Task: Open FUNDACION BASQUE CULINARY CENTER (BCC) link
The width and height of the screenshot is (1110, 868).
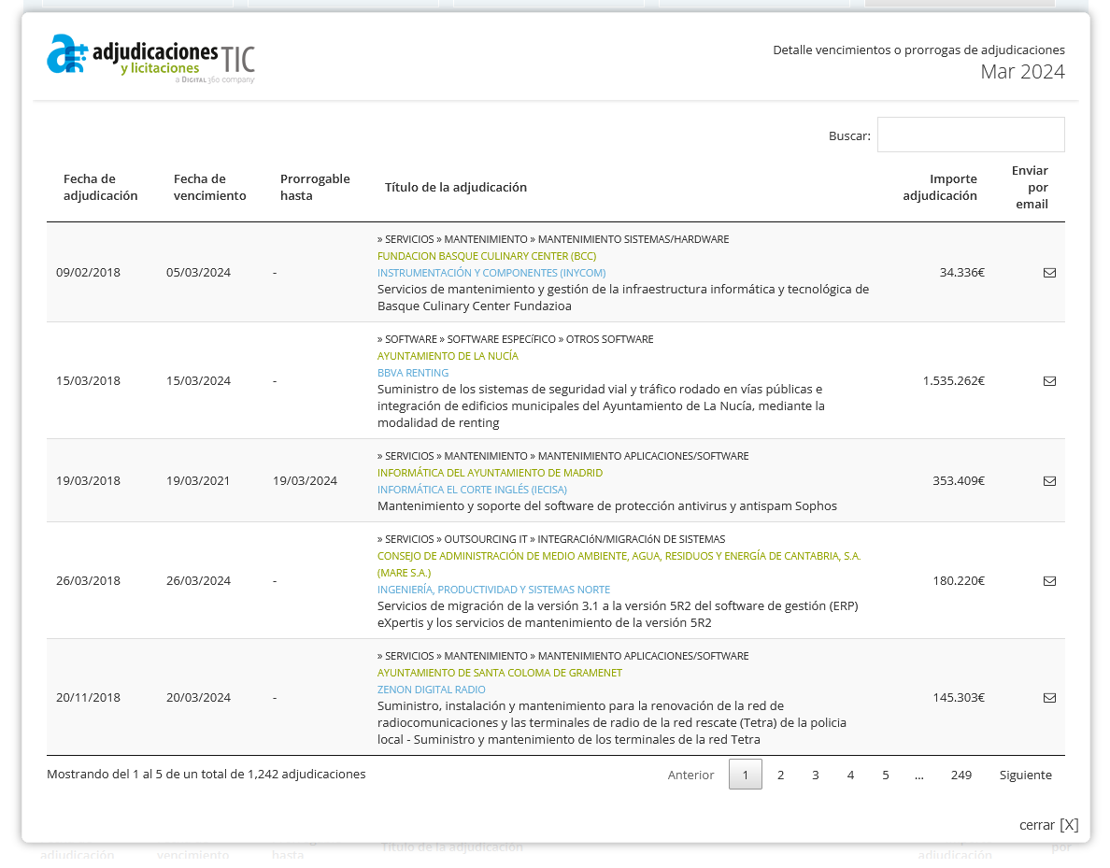Action: (x=487, y=256)
